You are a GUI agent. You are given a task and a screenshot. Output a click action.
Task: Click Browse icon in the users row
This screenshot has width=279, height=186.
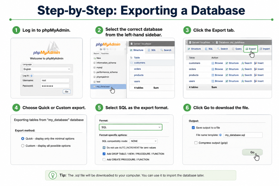[x=213, y=81]
